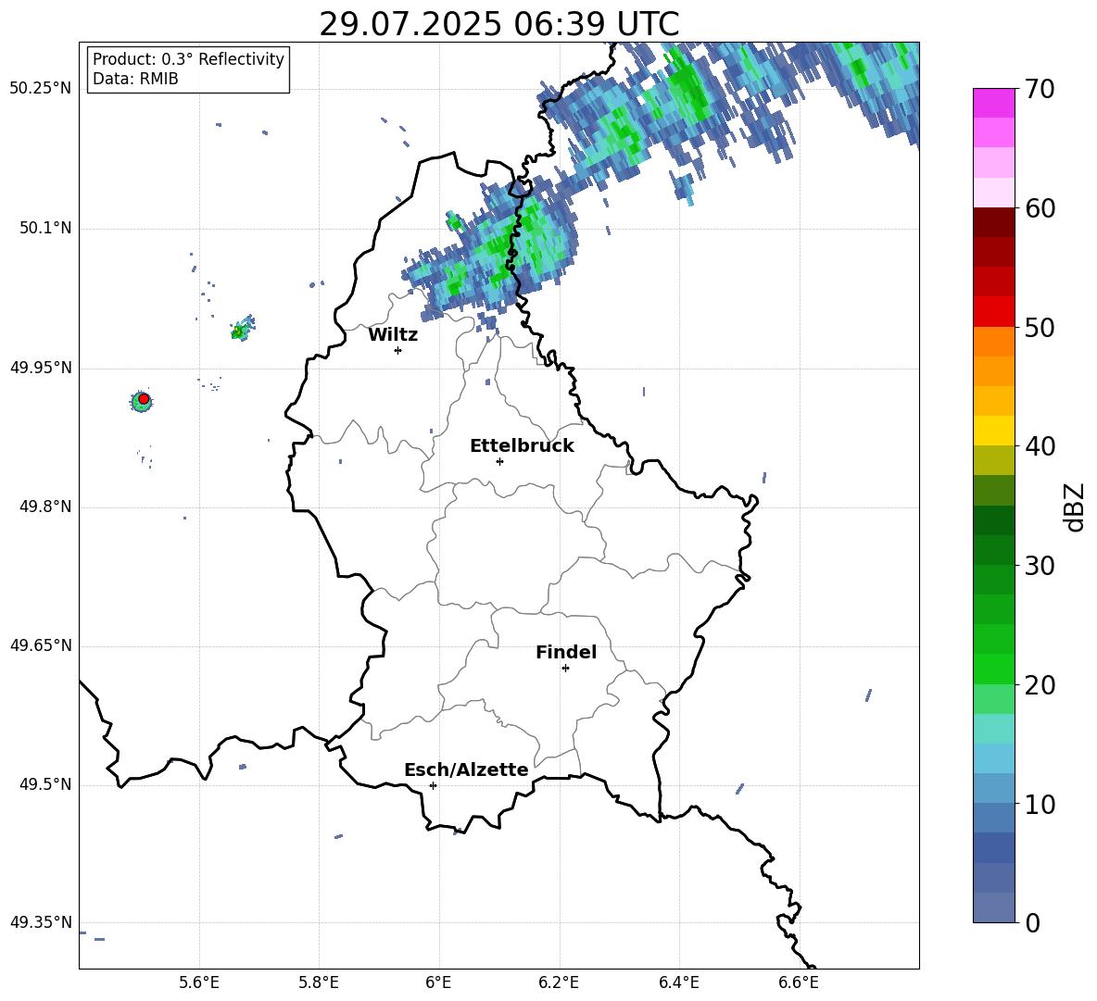Screen dimensions: 1097x1001
Task: Click the 5.6°E longitude label
Action: [x=198, y=982]
